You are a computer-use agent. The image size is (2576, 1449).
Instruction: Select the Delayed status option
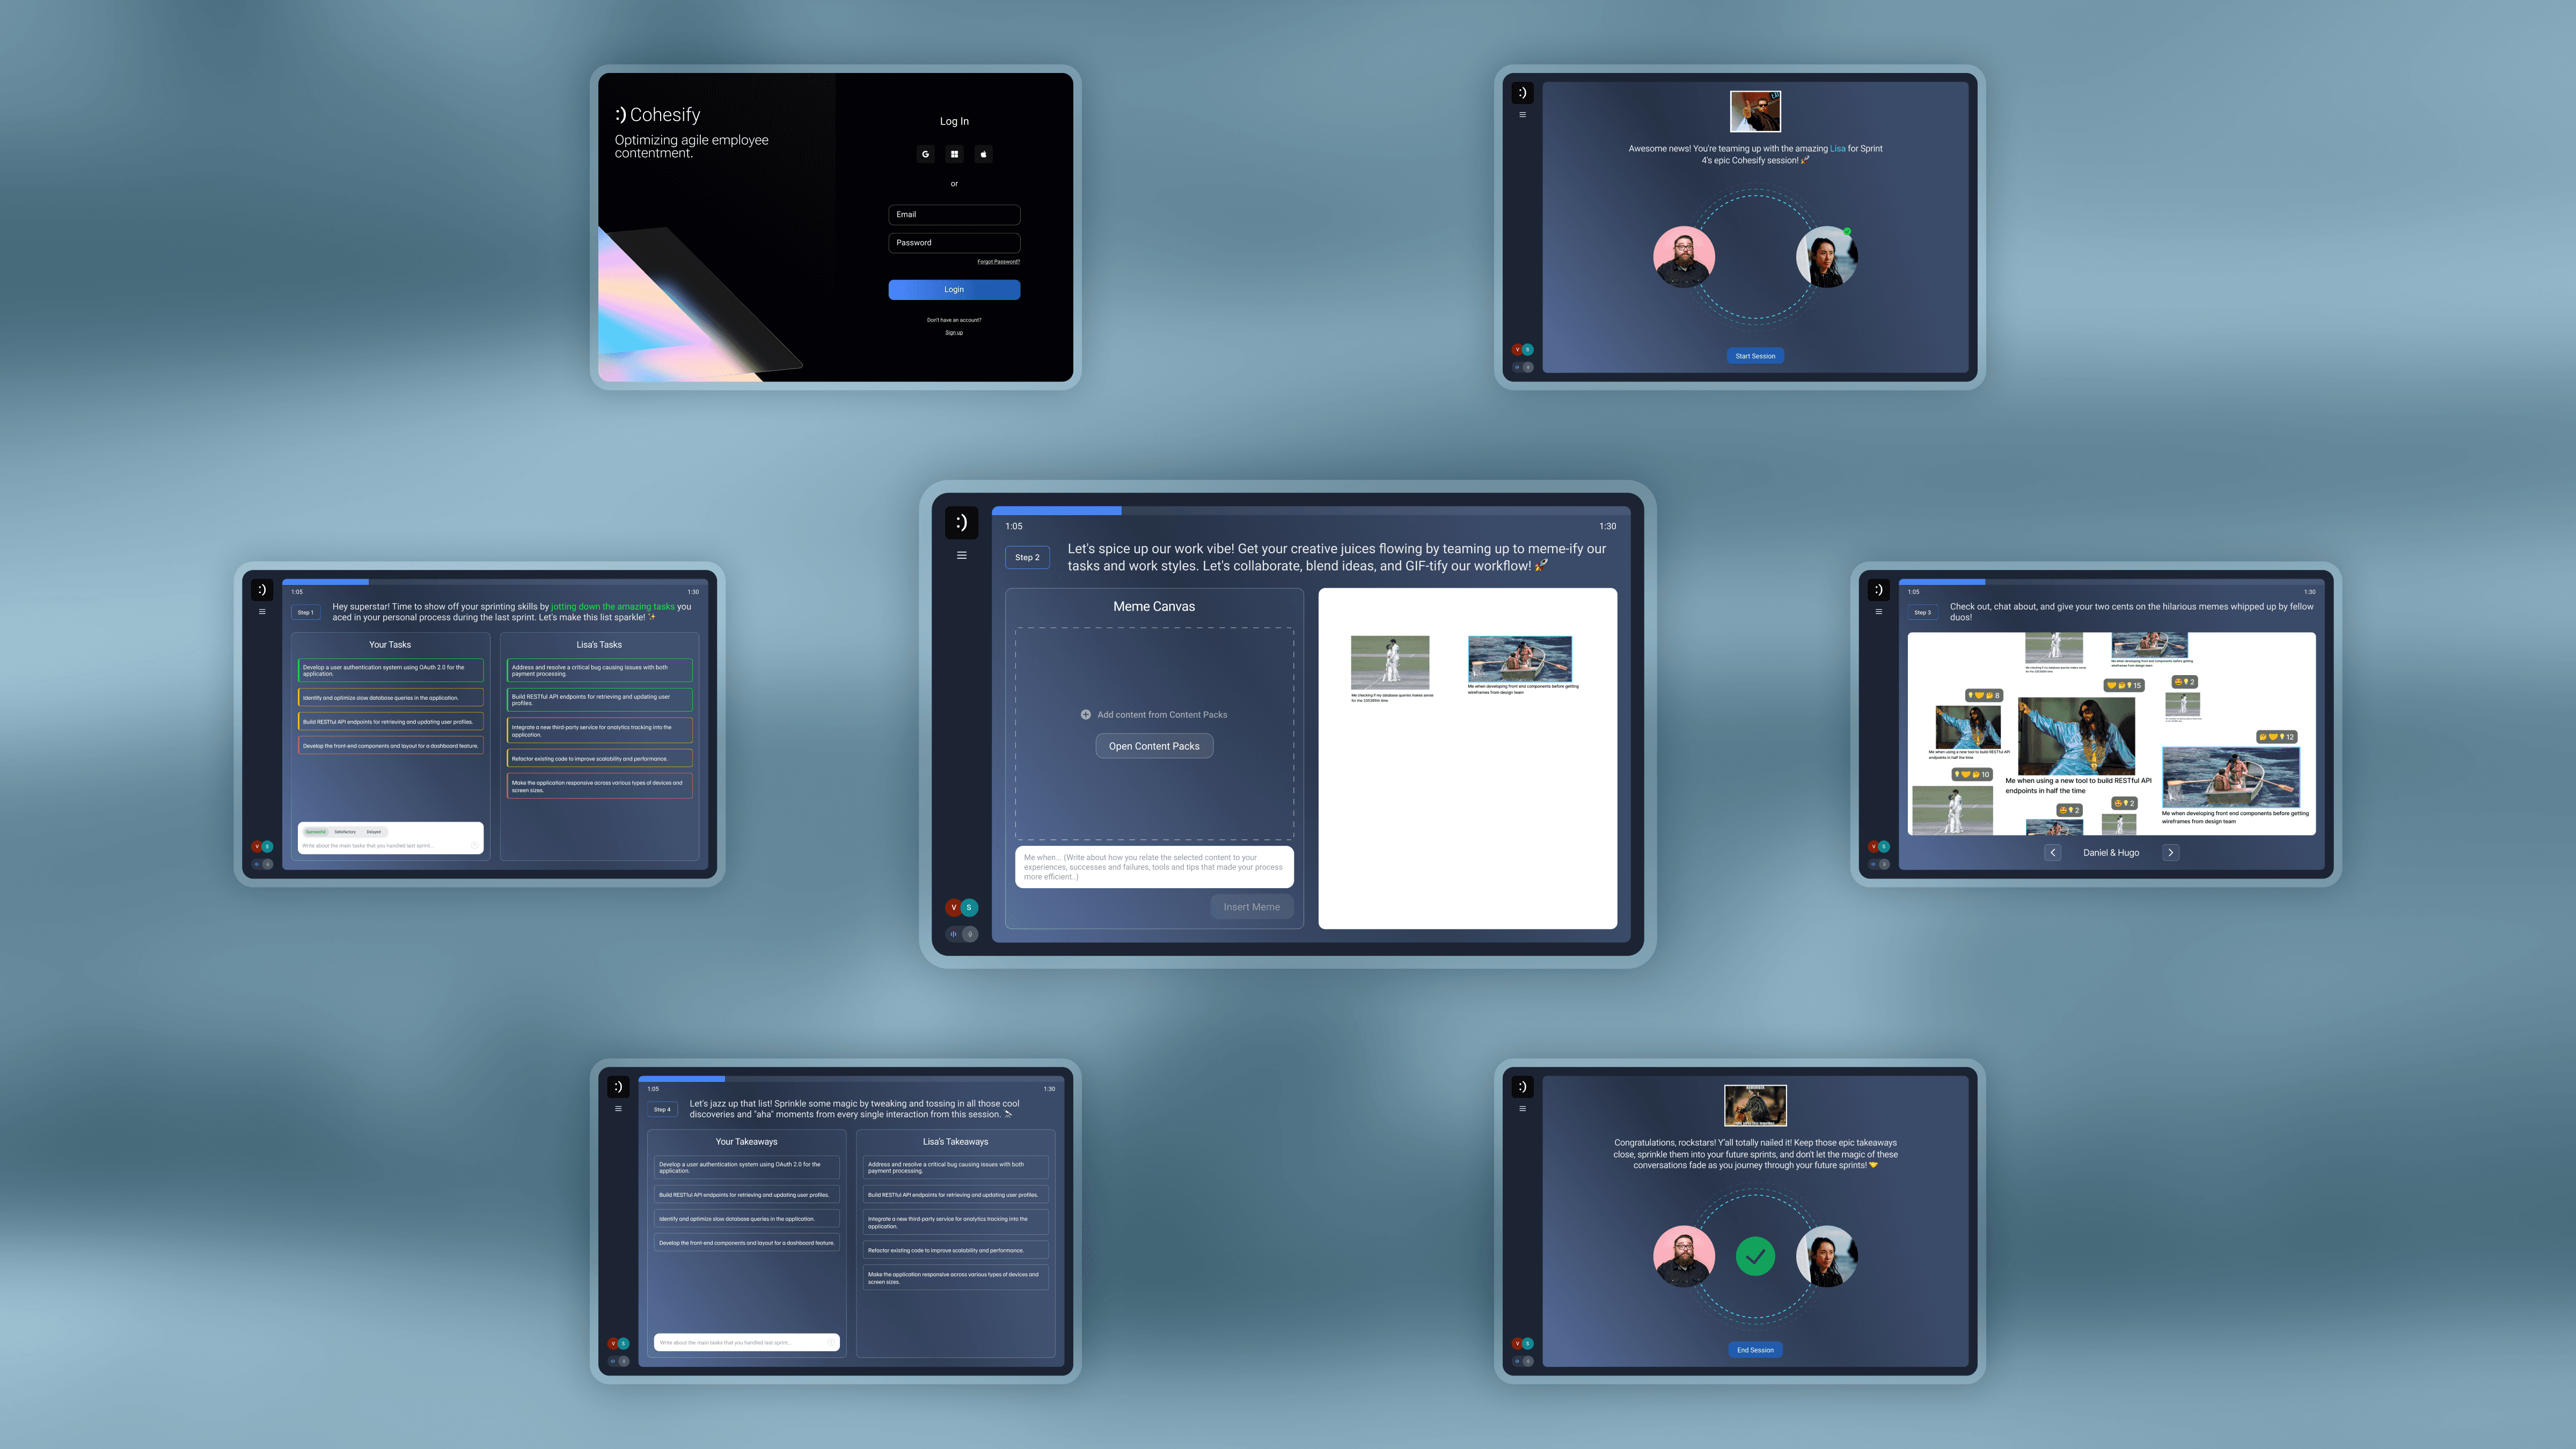coord(373,832)
